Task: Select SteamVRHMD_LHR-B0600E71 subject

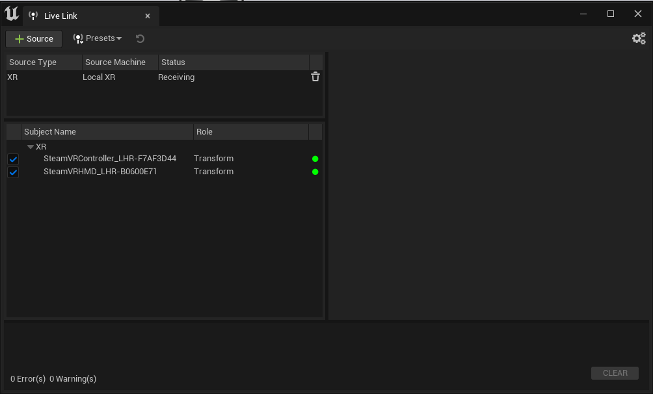Action: [100, 172]
